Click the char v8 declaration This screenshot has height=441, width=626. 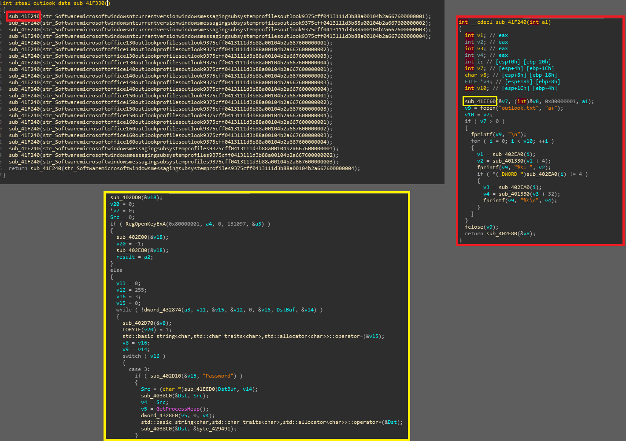pos(511,75)
